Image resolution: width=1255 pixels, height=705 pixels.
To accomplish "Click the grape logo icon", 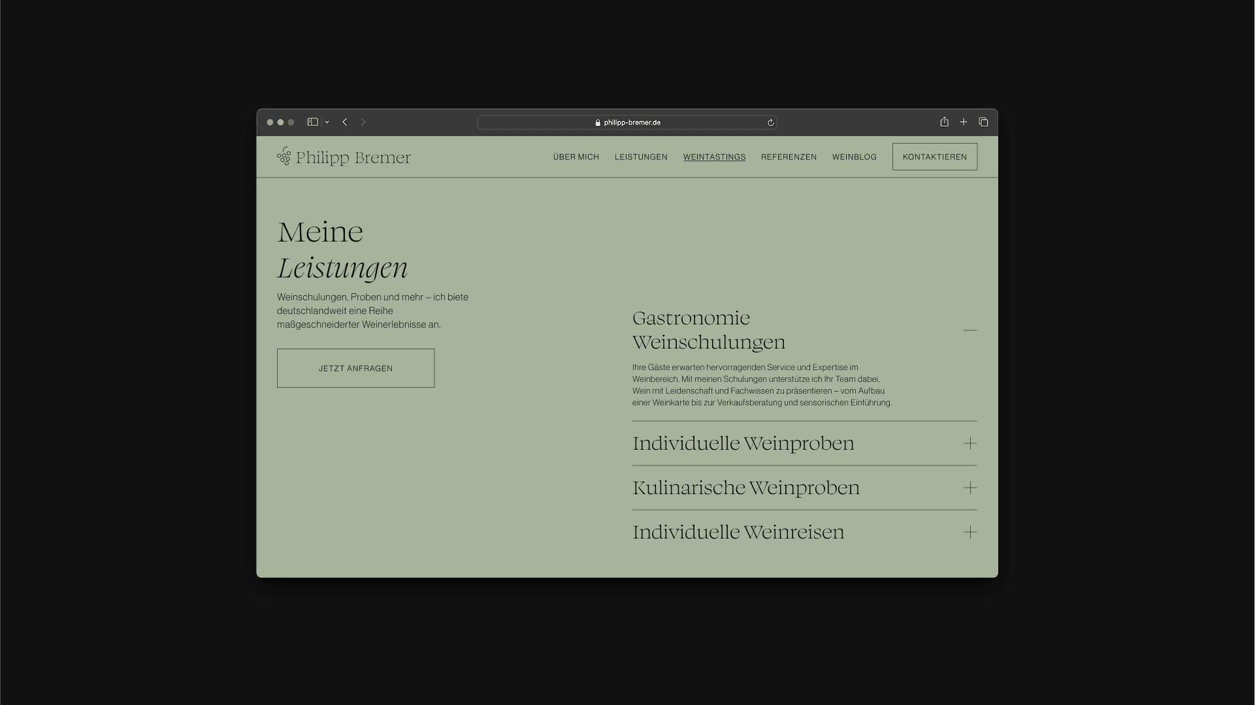I will (x=284, y=156).
